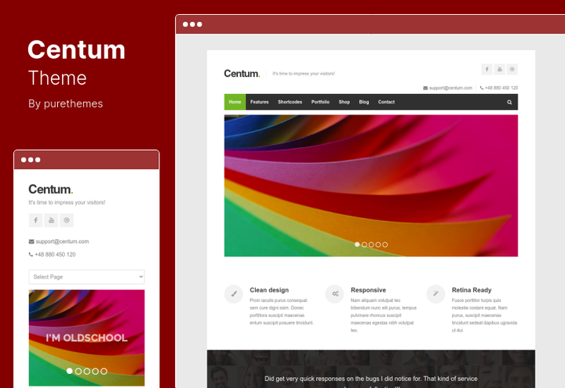Open the Features menu item

click(260, 102)
